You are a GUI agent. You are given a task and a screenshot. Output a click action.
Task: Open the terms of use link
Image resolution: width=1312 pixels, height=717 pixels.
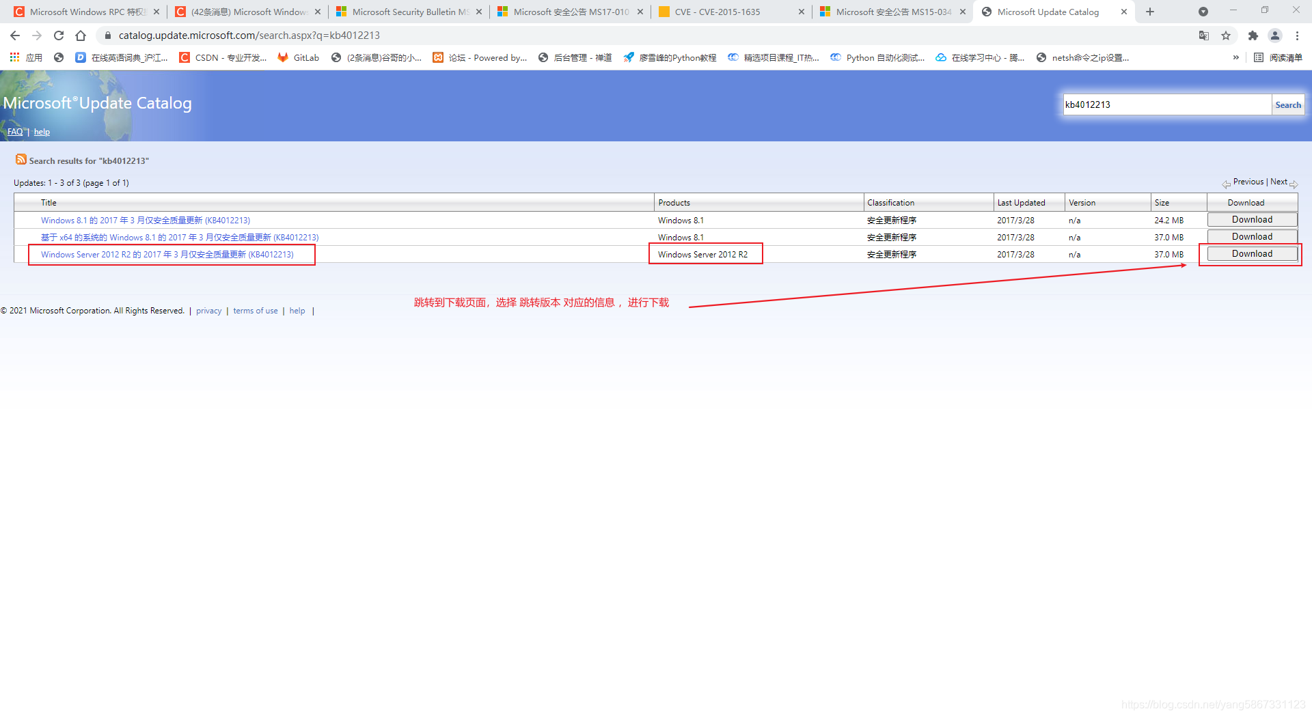pos(255,311)
